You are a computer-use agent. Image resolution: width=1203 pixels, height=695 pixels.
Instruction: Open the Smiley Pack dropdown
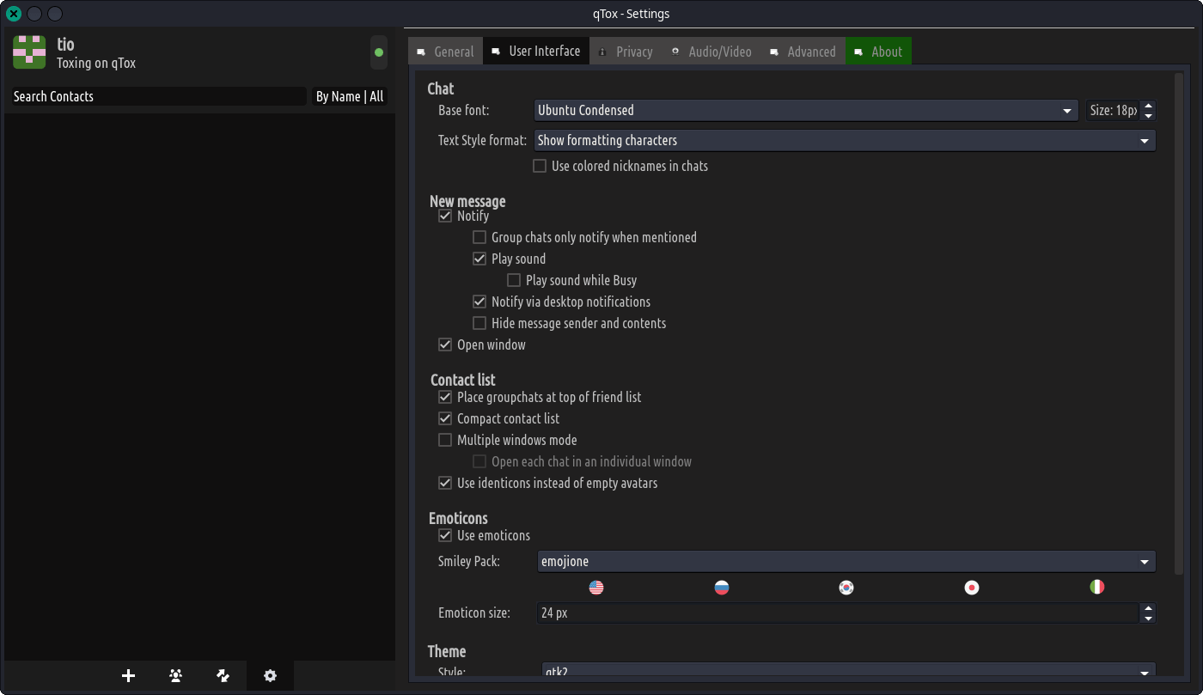pyautogui.click(x=846, y=562)
